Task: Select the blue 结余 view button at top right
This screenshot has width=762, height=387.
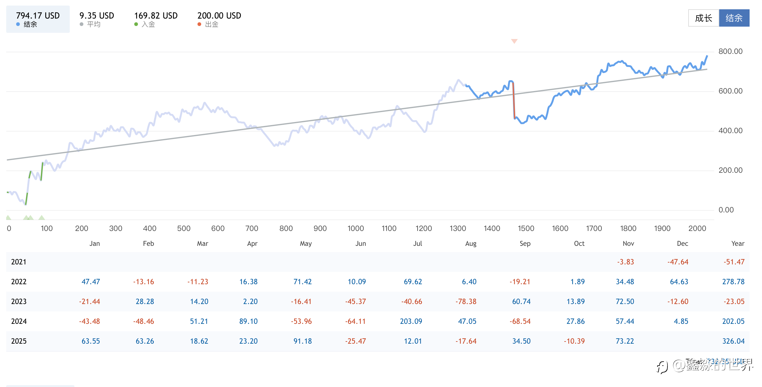Action: [734, 18]
